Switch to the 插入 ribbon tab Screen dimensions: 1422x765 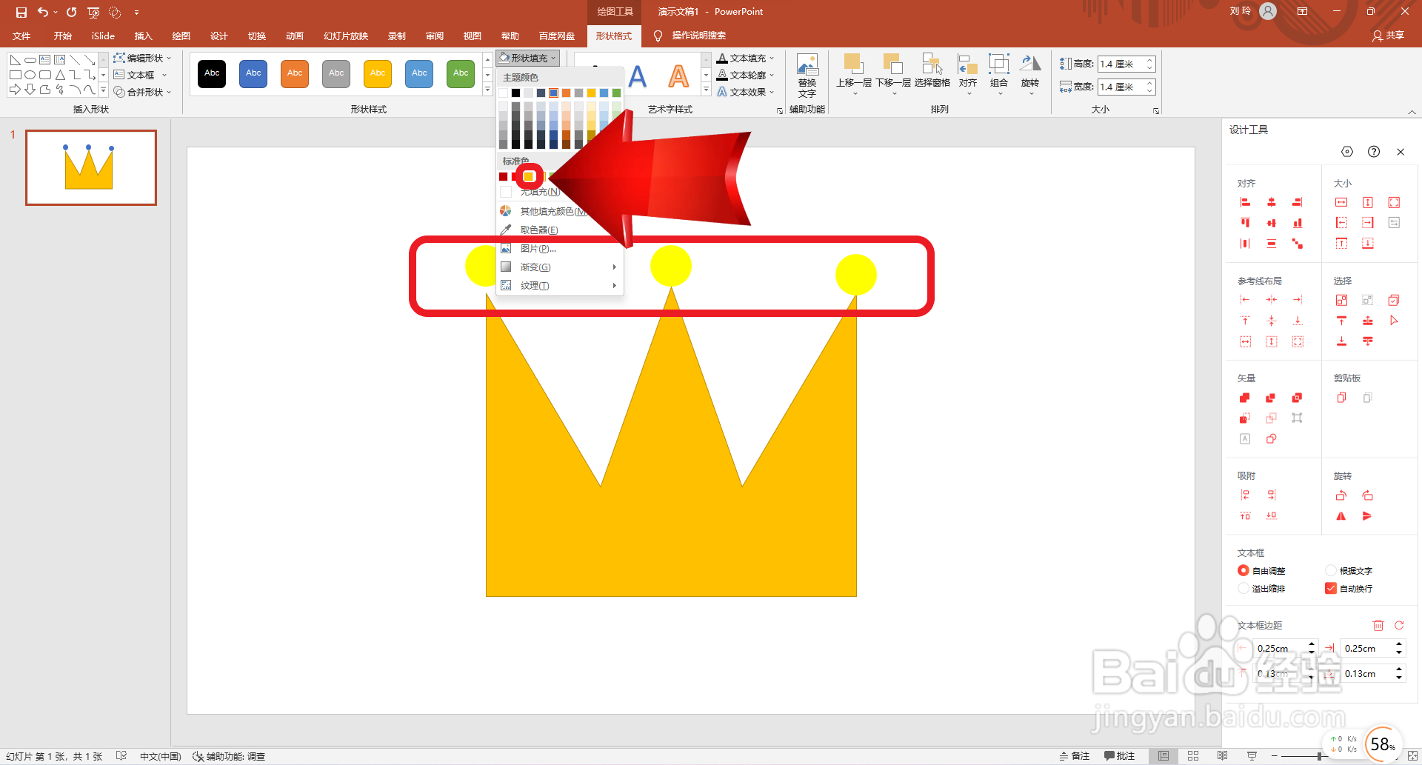click(x=143, y=36)
